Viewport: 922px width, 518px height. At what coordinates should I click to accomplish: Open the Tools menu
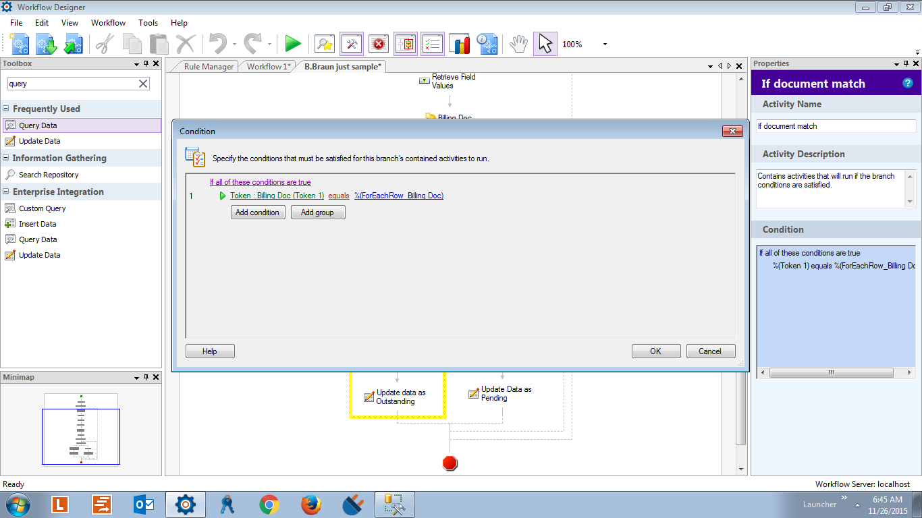click(148, 23)
